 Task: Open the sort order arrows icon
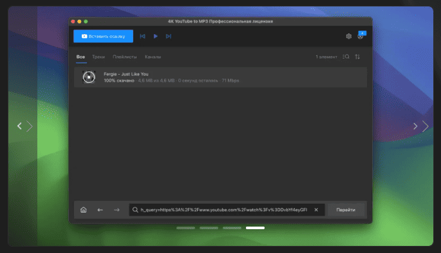coord(357,57)
